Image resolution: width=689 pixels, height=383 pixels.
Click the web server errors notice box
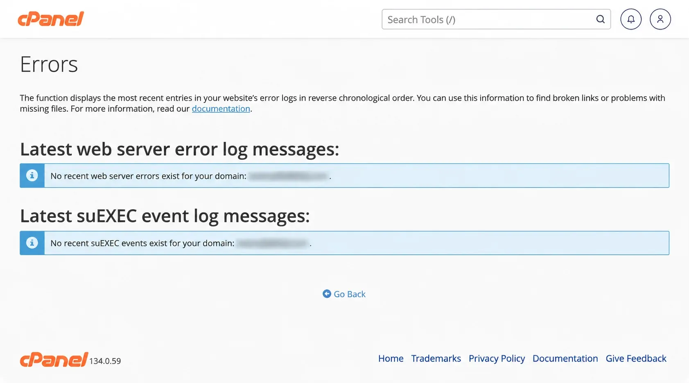[x=344, y=175]
